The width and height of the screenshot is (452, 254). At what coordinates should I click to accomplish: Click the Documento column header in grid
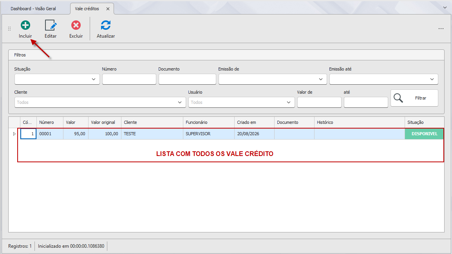[294, 122]
